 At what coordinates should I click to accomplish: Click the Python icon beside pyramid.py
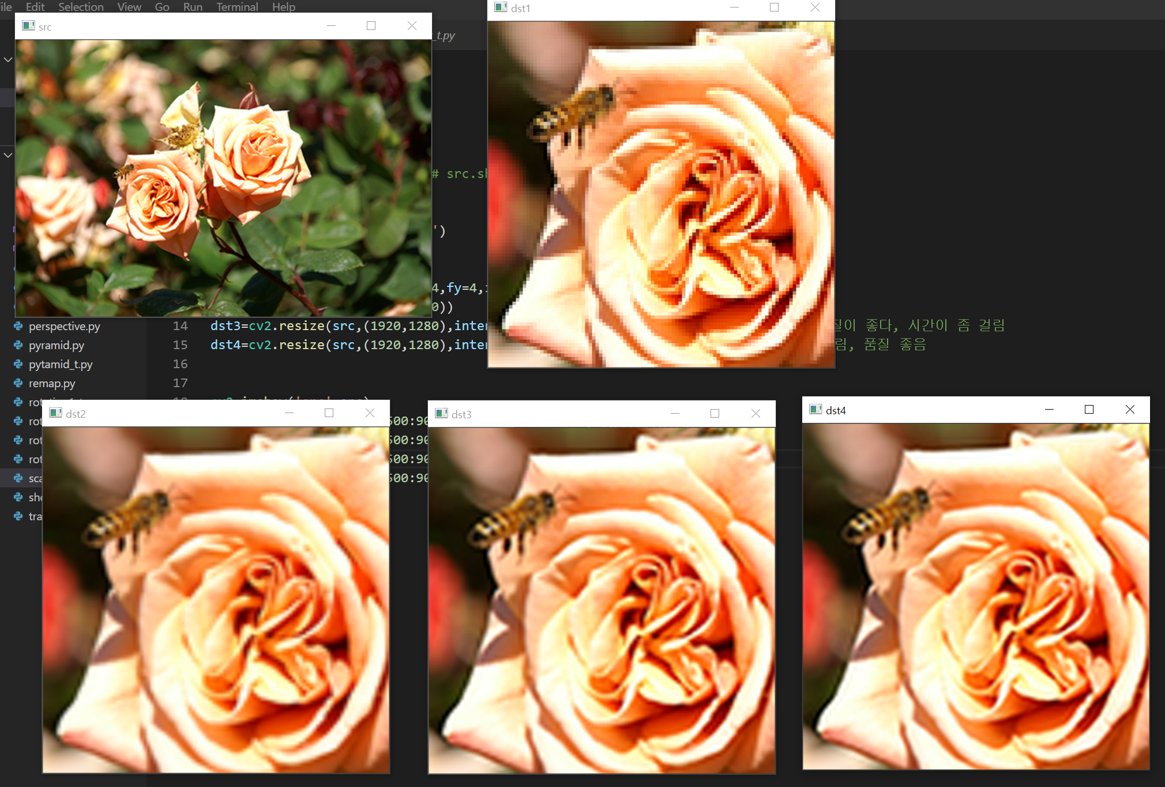tap(18, 345)
